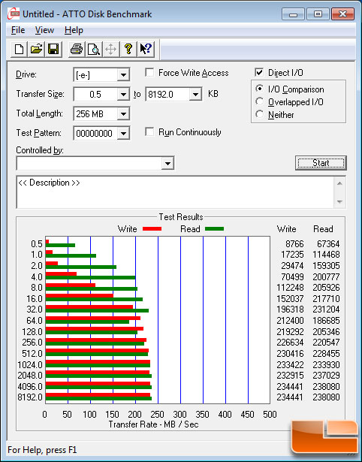Minimize the ATTO Disk Benchmark window
Viewport: 362px width, 462px height.
pyautogui.click(x=294, y=14)
